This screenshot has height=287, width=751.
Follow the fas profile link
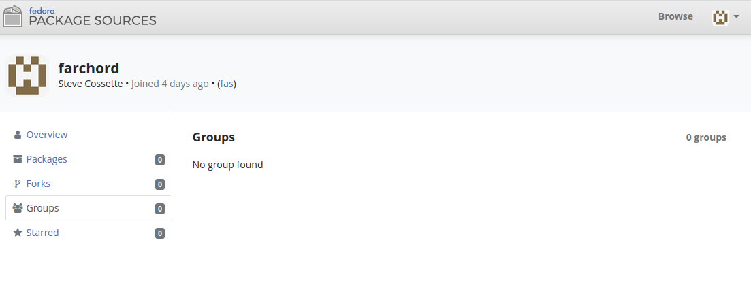click(227, 84)
